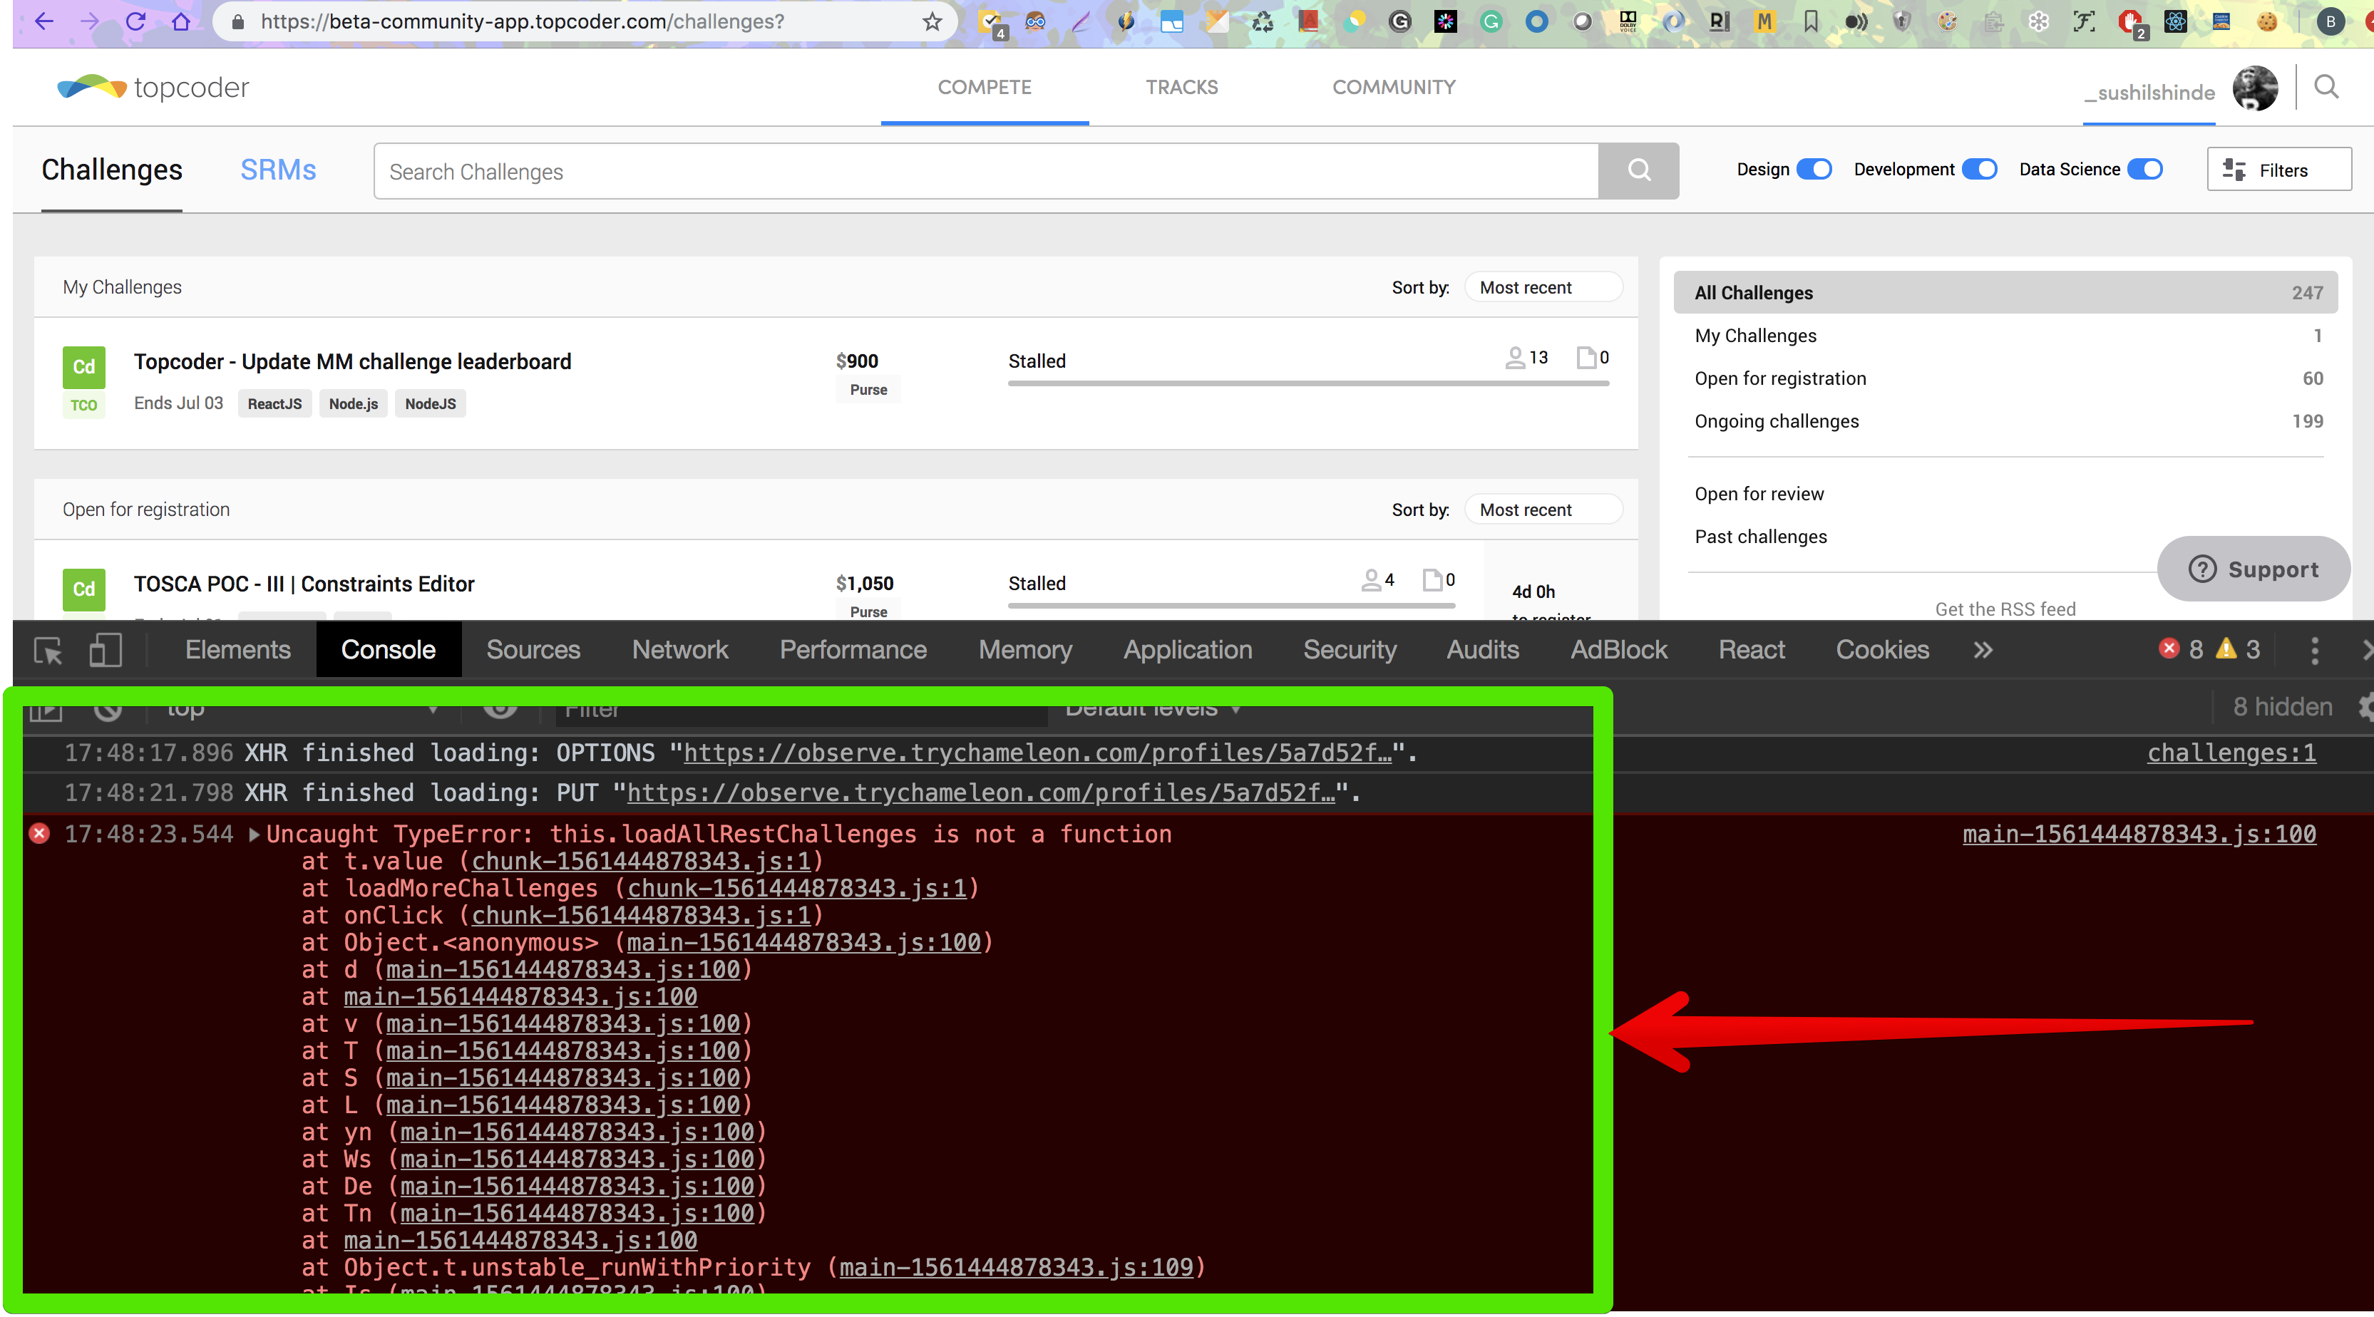Switch to DevTools React tab
The image size is (2374, 1317).
[x=1751, y=650]
